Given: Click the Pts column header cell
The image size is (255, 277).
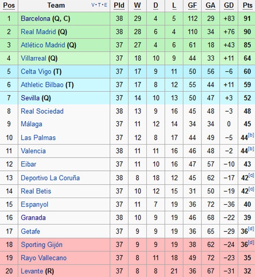Looking at the screenshot, I should 247,6.
